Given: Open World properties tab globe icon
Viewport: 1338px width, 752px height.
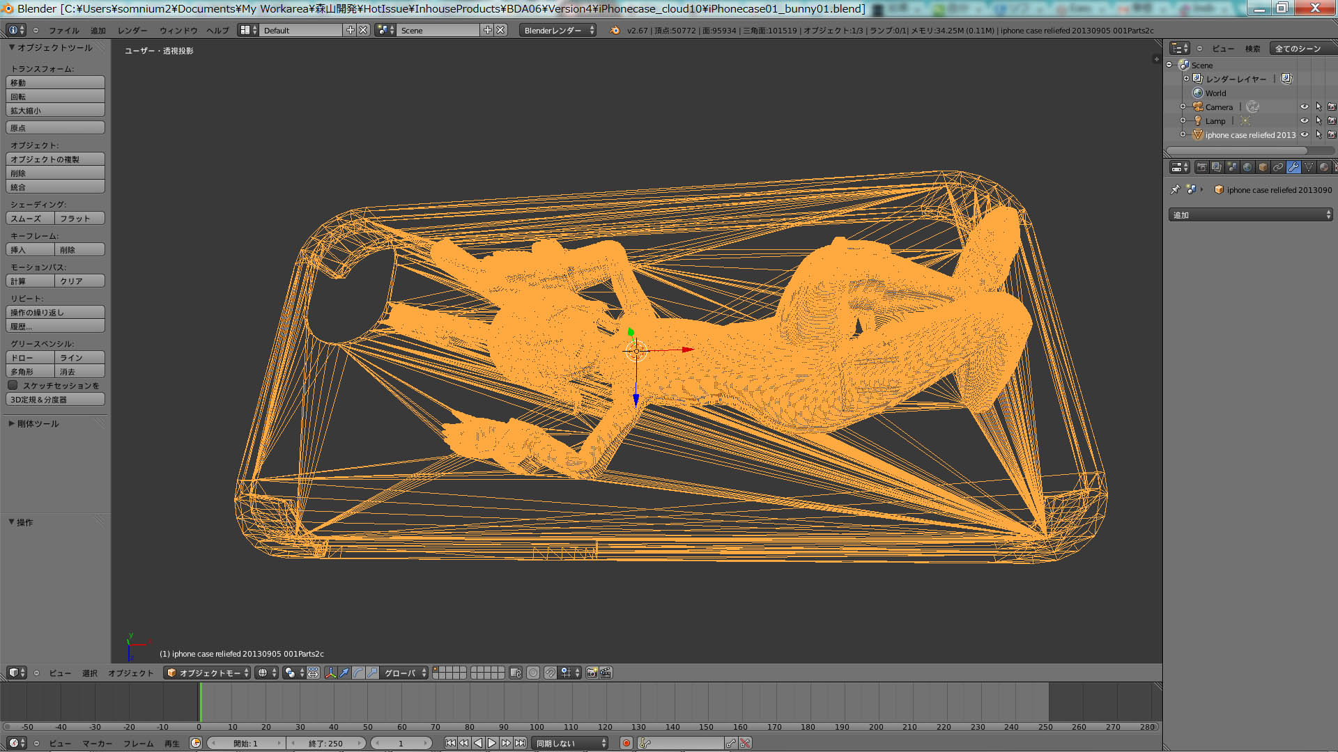Looking at the screenshot, I should (x=1247, y=167).
